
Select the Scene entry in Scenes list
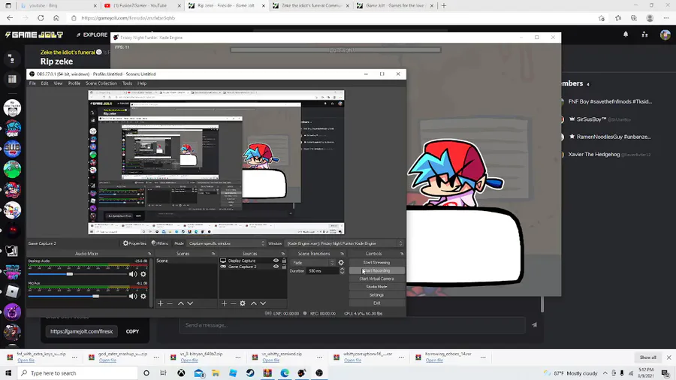click(186, 261)
